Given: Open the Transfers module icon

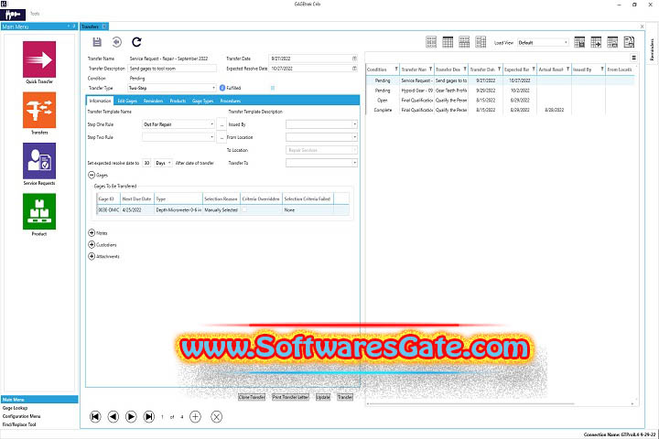Looking at the screenshot, I should (39, 110).
